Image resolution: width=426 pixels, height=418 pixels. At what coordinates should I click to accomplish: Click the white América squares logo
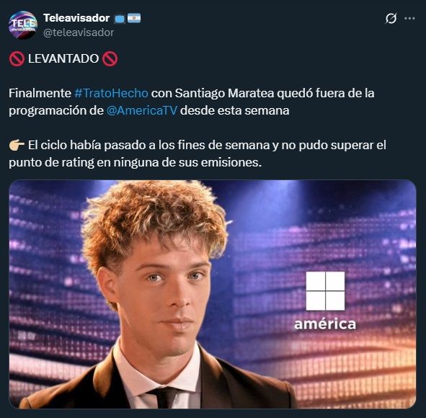[x=325, y=291]
